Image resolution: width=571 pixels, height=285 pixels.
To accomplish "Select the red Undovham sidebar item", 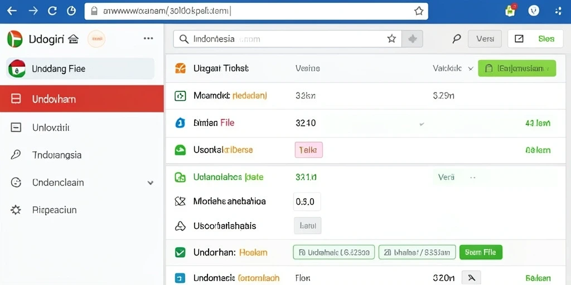I will point(81,99).
